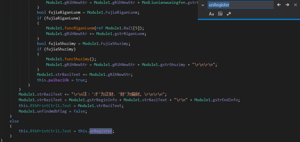Click "if (fujiaRiganLunm)" condition line

tap(59, 18)
